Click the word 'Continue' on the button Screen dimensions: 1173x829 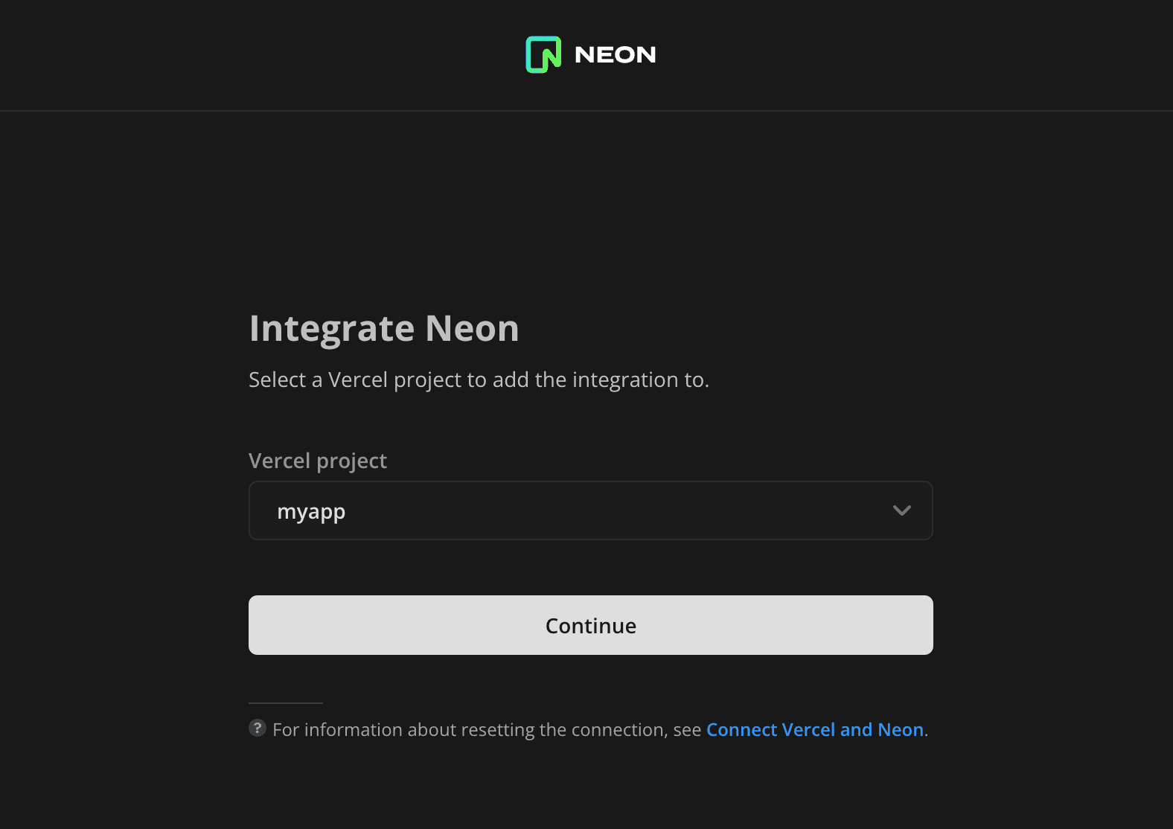pyautogui.click(x=590, y=626)
